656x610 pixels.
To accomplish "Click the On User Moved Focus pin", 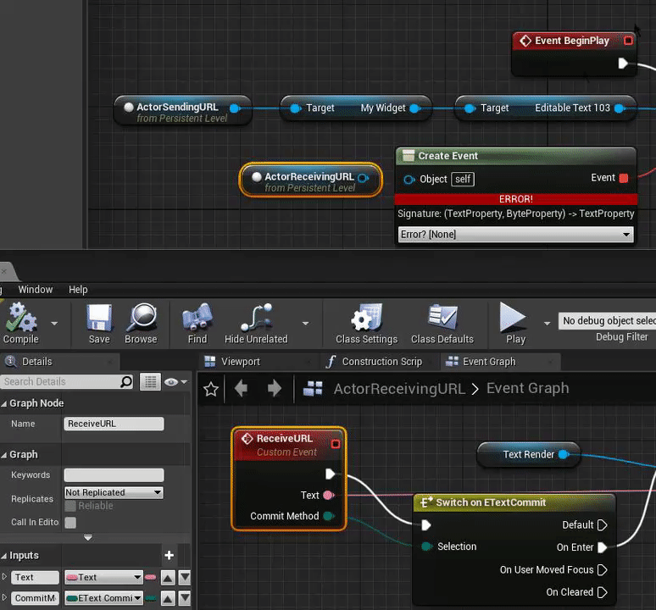I will coord(602,570).
